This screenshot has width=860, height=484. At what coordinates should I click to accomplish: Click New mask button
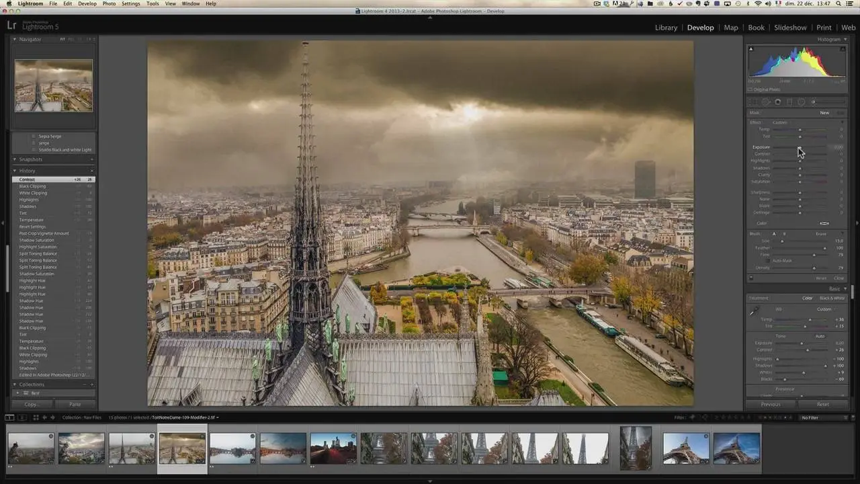point(824,113)
